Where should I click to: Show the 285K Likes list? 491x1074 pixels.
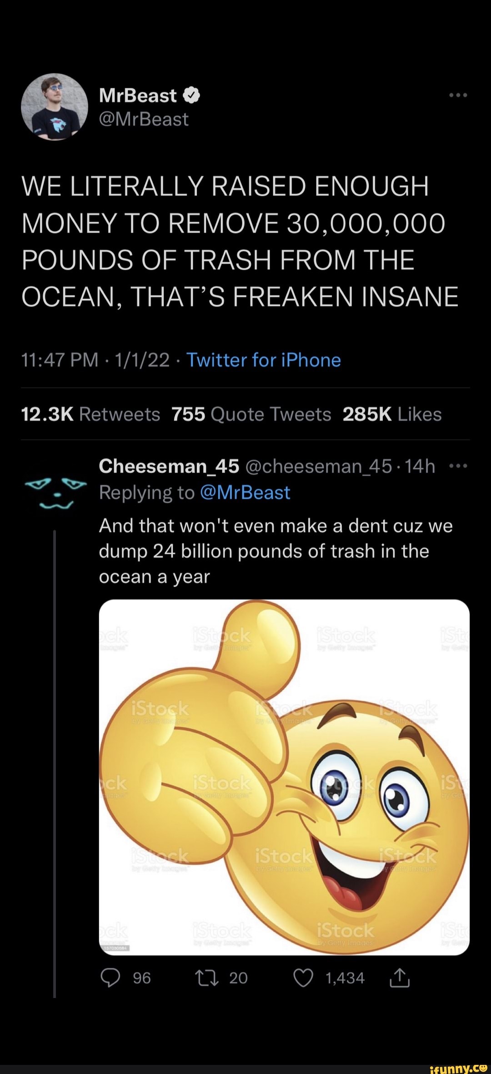pos(392,414)
